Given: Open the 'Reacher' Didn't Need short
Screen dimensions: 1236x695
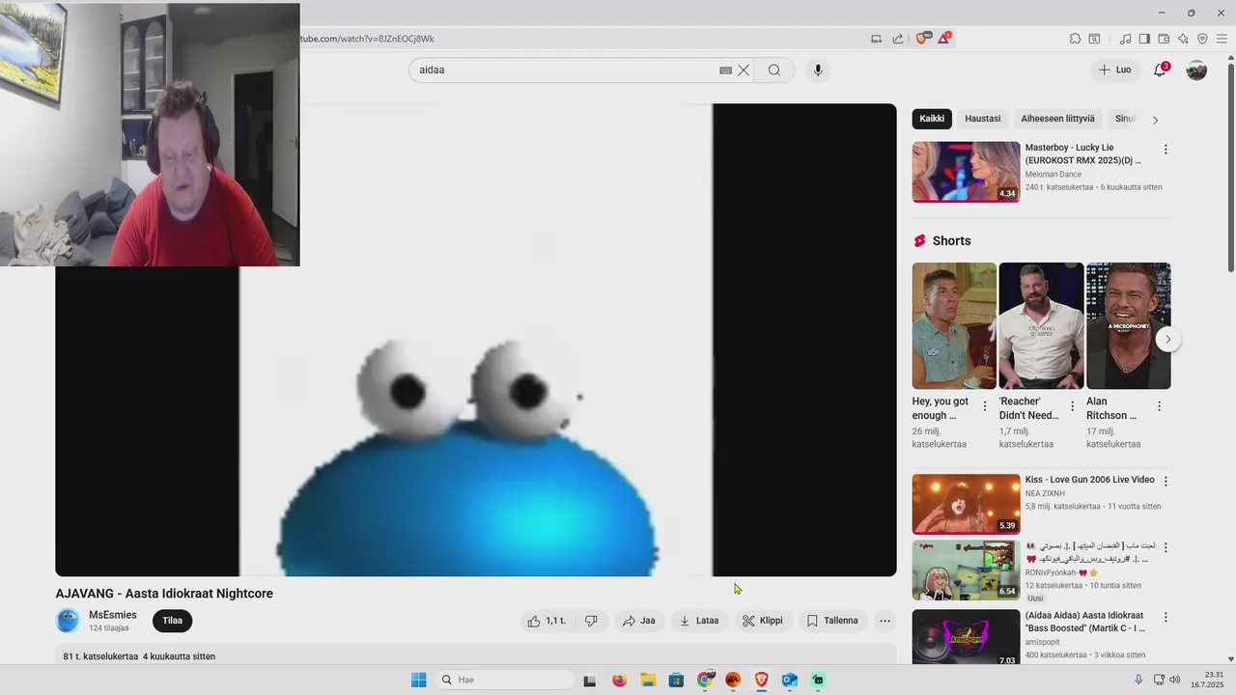Looking at the screenshot, I should tap(1041, 326).
